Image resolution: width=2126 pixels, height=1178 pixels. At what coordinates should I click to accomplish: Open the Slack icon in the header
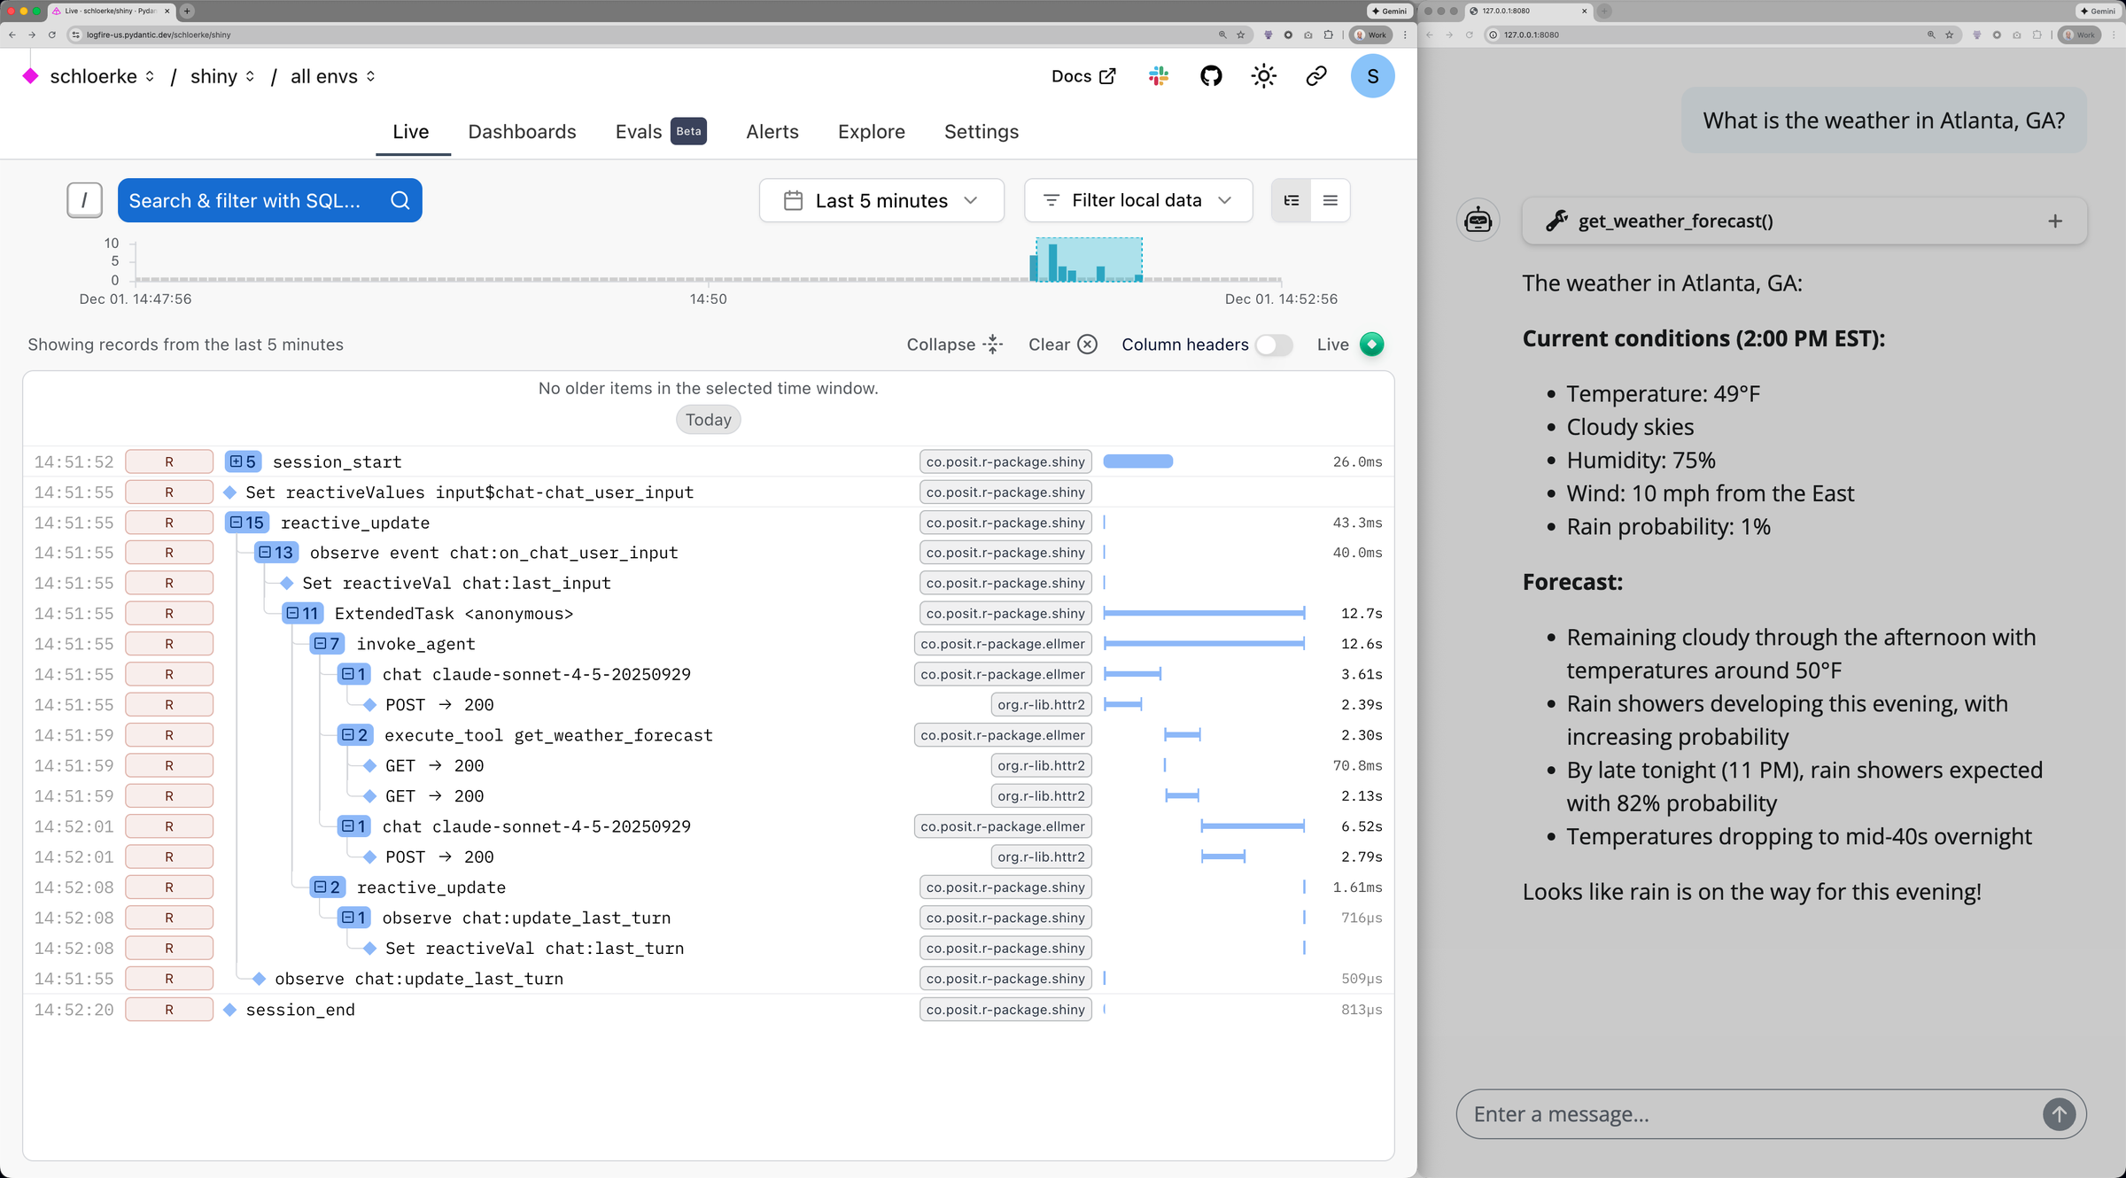[x=1157, y=76]
